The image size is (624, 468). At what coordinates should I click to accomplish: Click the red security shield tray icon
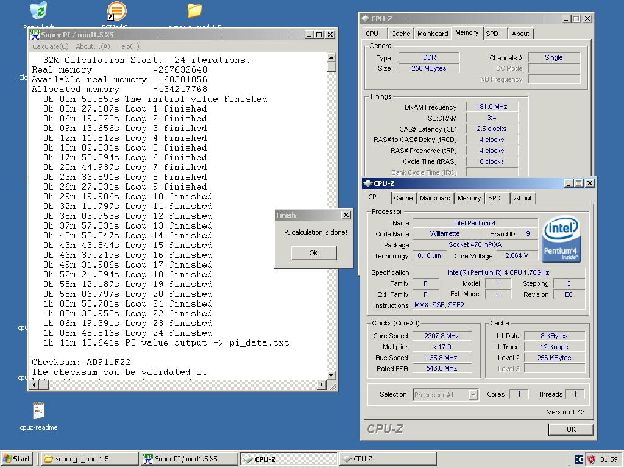591,459
